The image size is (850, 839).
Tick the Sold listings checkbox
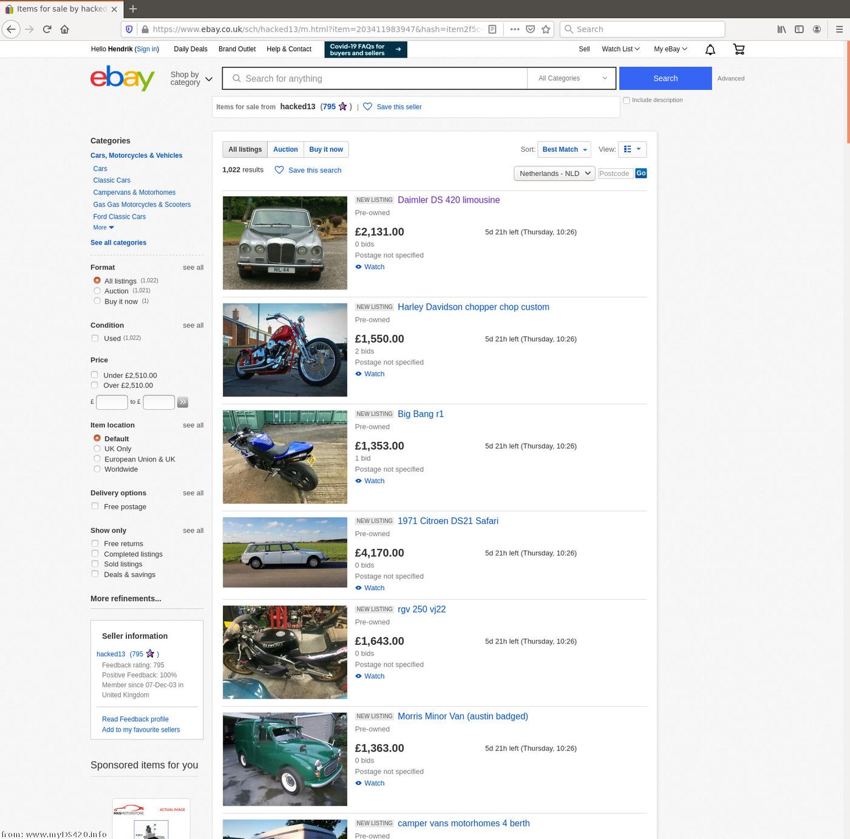[95, 564]
